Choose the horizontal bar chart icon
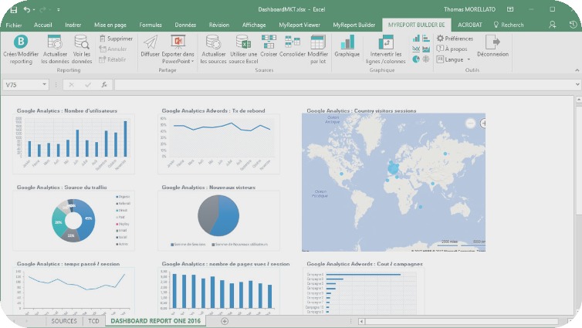 pyautogui.click(x=426, y=39)
